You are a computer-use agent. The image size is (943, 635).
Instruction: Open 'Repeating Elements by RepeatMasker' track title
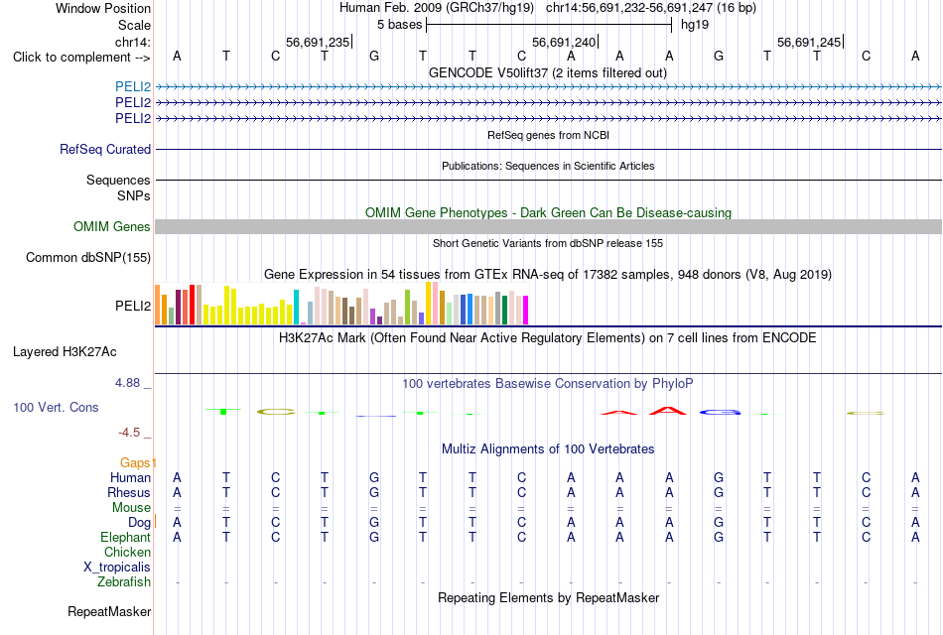(548, 598)
